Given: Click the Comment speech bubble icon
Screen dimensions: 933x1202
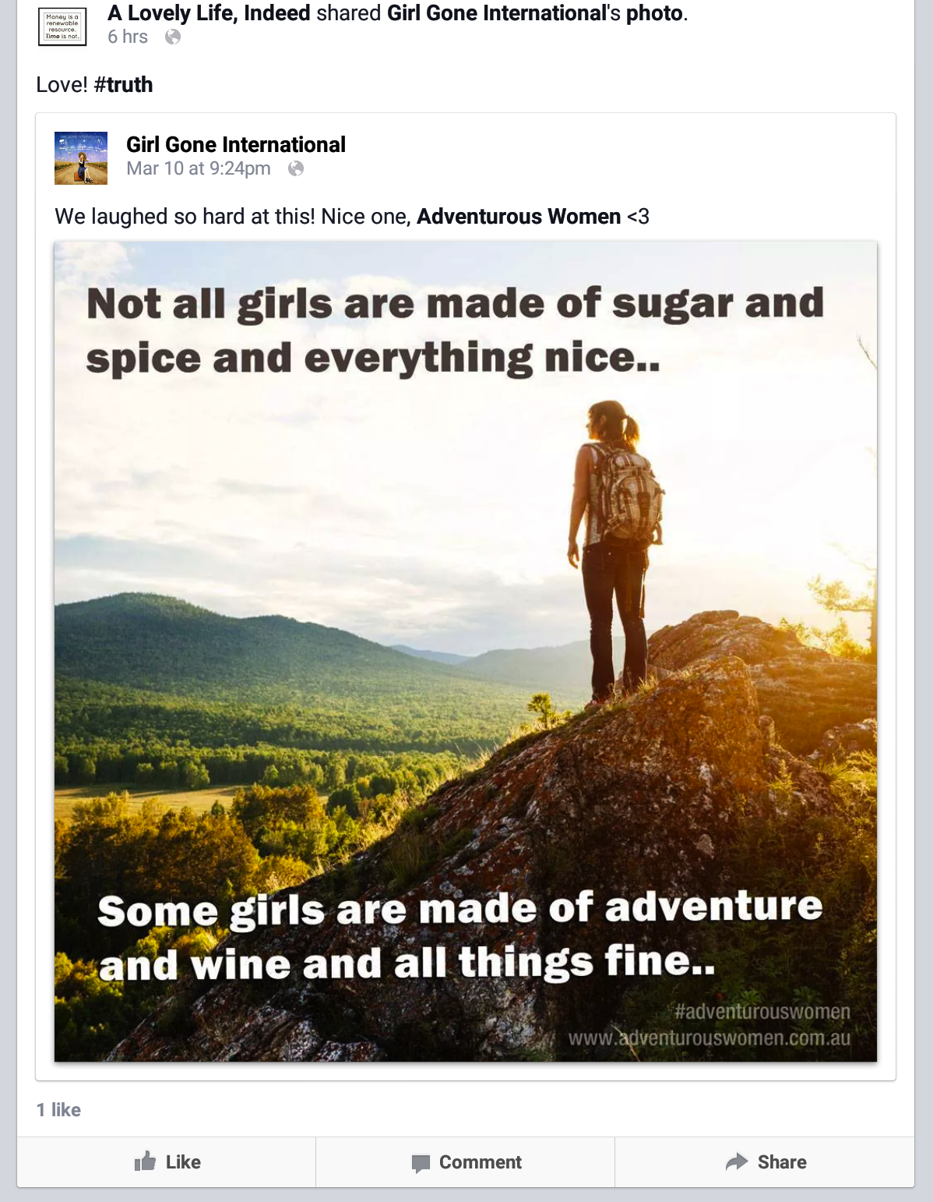Looking at the screenshot, I should coord(421,1163).
